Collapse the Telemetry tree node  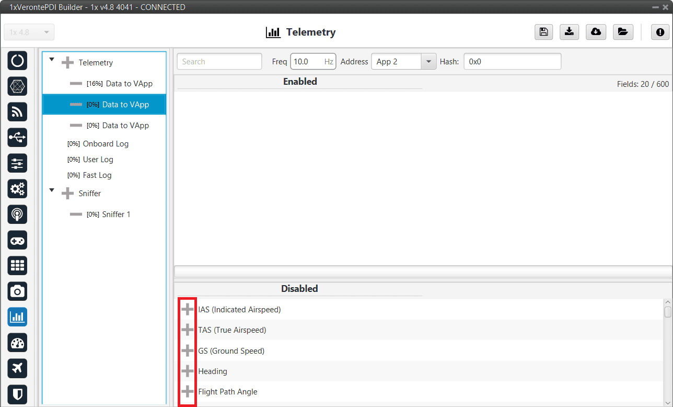point(52,60)
